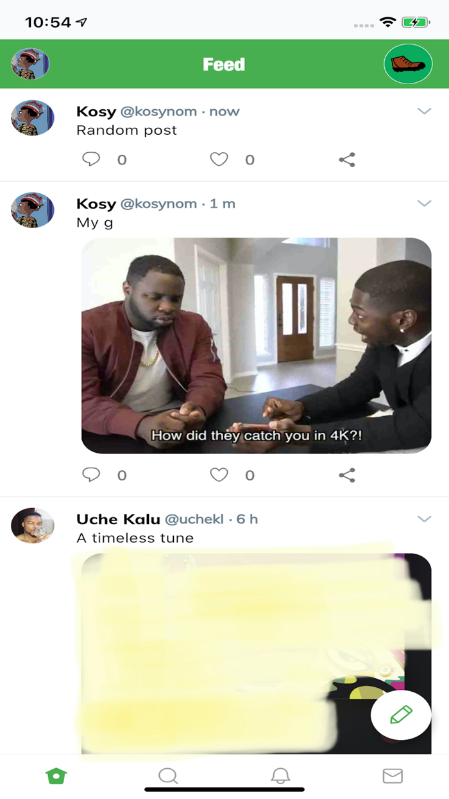The width and height of the screenshot is (449, 799).
Task: Open your profile avatar in the header
Action: click(x=31, y=64)
